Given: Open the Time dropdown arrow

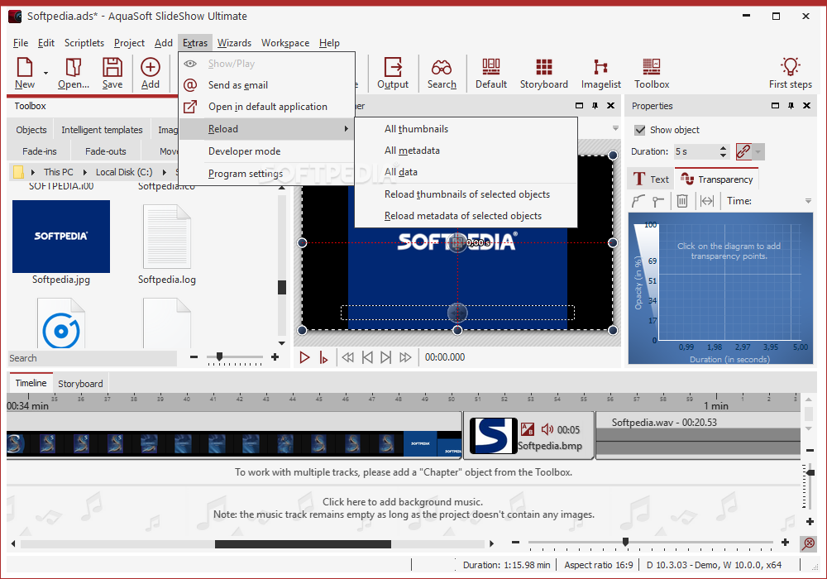Looking at the screenshot, I should 808,201.
